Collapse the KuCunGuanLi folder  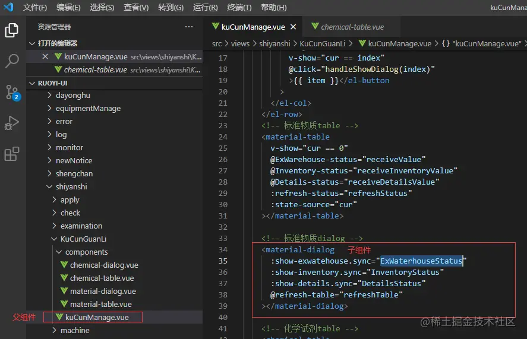click(x=114, y=239)
